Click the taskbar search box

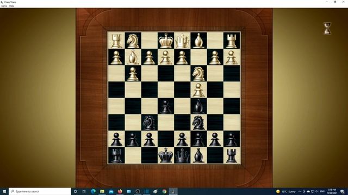pyautogui.click(x=40, y=191)
